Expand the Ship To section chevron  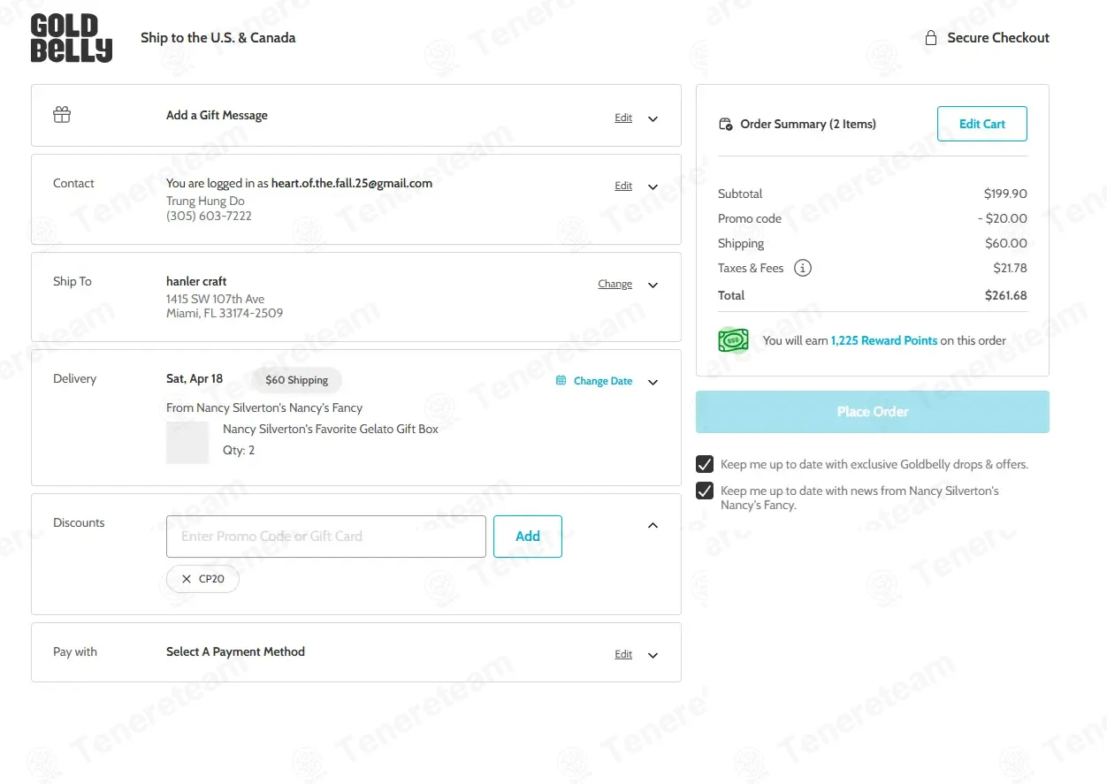point(653,285)
